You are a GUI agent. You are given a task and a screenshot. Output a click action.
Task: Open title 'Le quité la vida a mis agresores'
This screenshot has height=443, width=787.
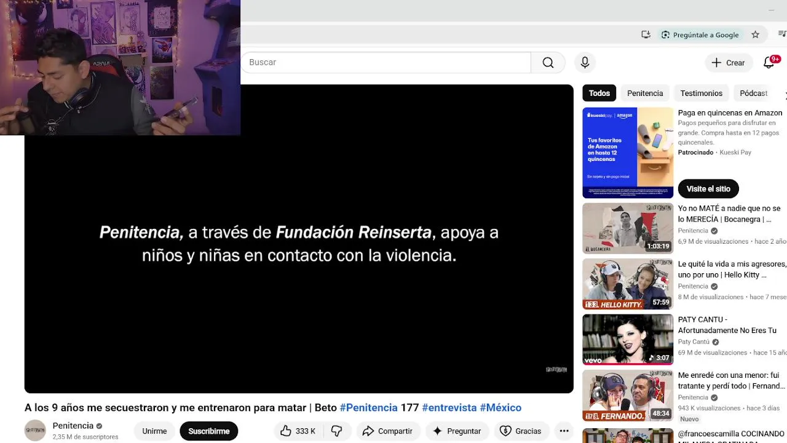[x=732, y=269]
